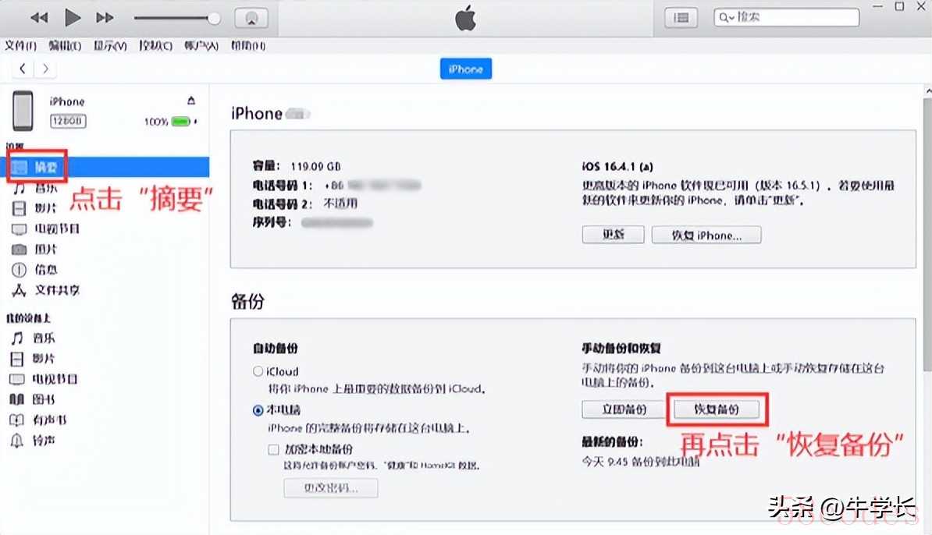Open AirPlay output icon

251,19
